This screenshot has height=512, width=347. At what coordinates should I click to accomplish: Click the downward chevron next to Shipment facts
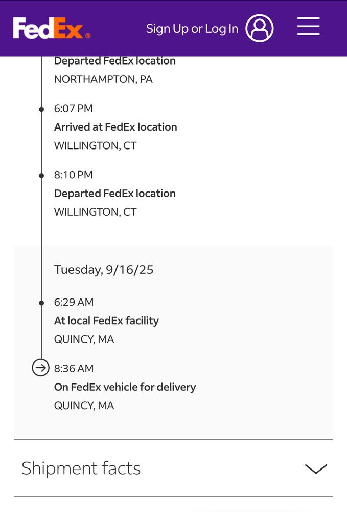pyautogui.click(x=316, y=468)
